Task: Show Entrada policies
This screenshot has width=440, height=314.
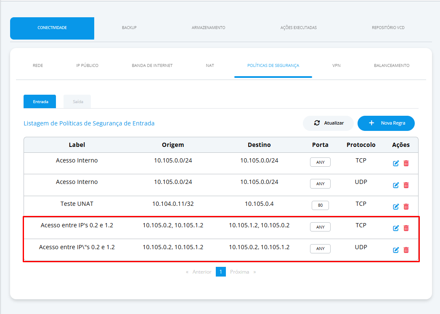Action: (x=40, y=101)
